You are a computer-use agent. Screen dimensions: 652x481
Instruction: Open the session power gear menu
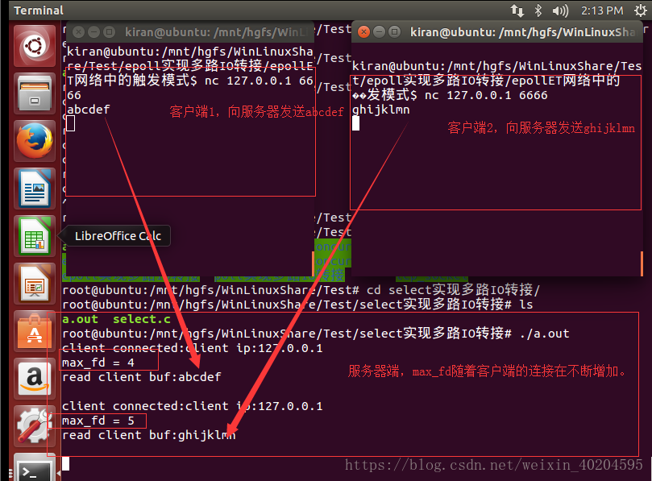[641, 10]
